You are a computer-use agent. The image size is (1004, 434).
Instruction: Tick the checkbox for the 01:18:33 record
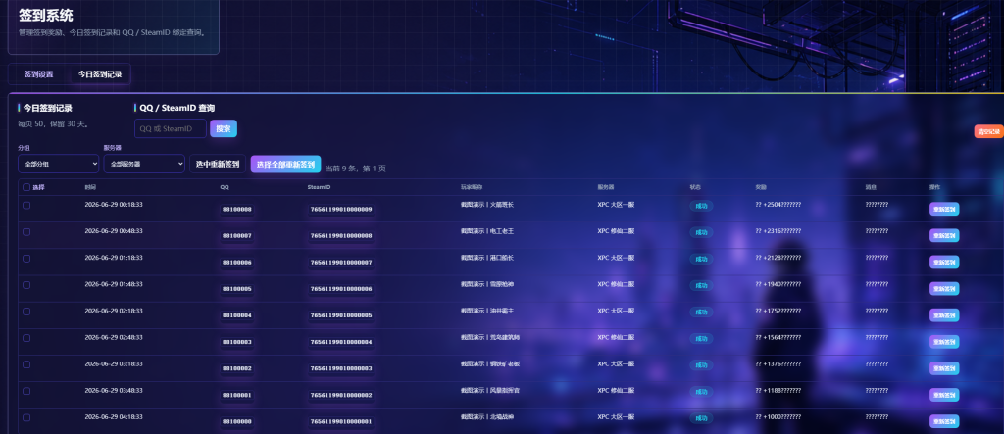pyautogui.click(x=26, y=259)
